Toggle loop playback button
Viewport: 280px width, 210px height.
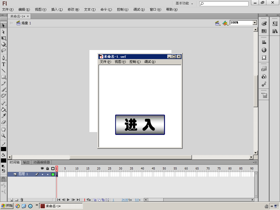[x=89, y=200]
